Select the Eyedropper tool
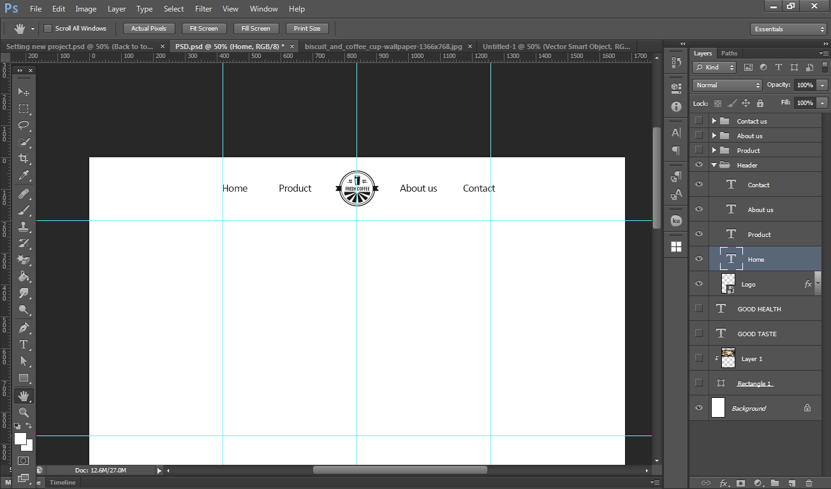831x489 pixels. point(24,175)
